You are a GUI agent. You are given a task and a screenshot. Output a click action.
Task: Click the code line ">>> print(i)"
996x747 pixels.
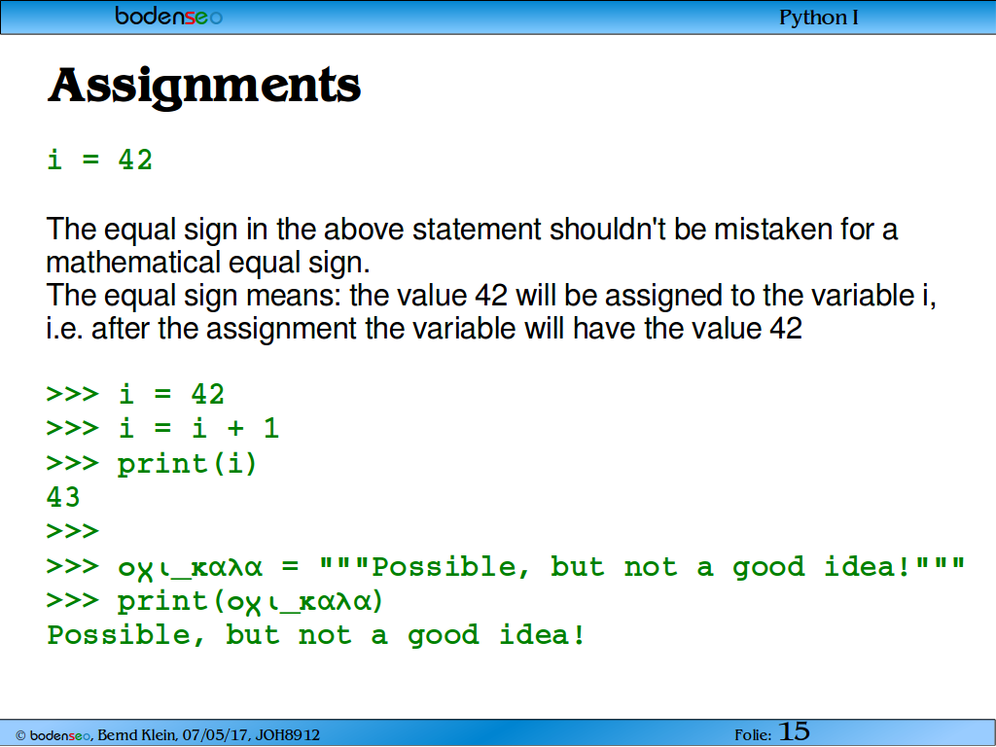point(152,464)
